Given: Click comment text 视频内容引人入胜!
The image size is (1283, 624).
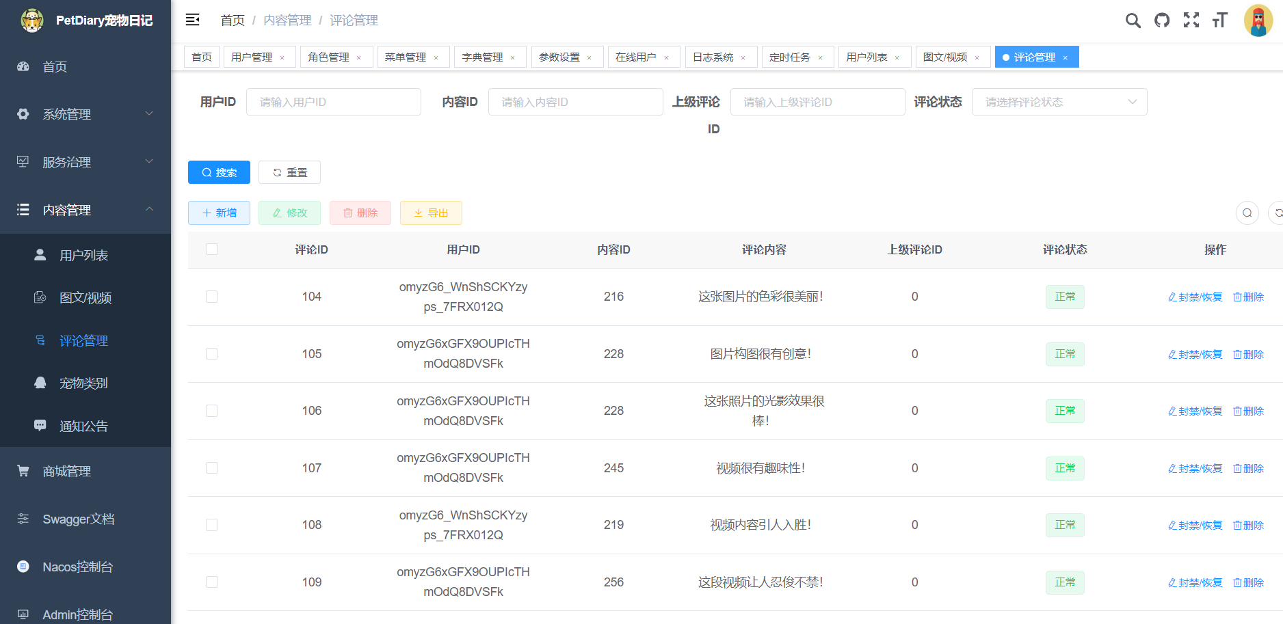Looking at the screenshot, I should point(760,525).
